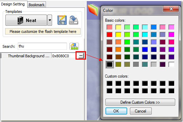Pick the black basic color swatch
Image resolution: width=183 pixels, height=122 pixels.
(110, 64)
